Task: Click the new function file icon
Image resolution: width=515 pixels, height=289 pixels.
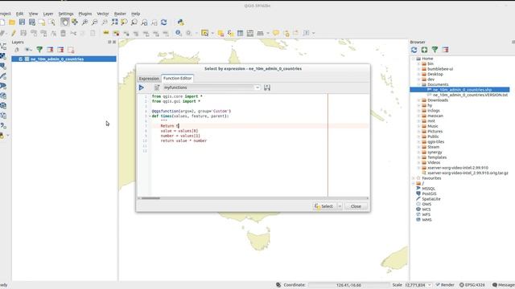Action: 157,88
